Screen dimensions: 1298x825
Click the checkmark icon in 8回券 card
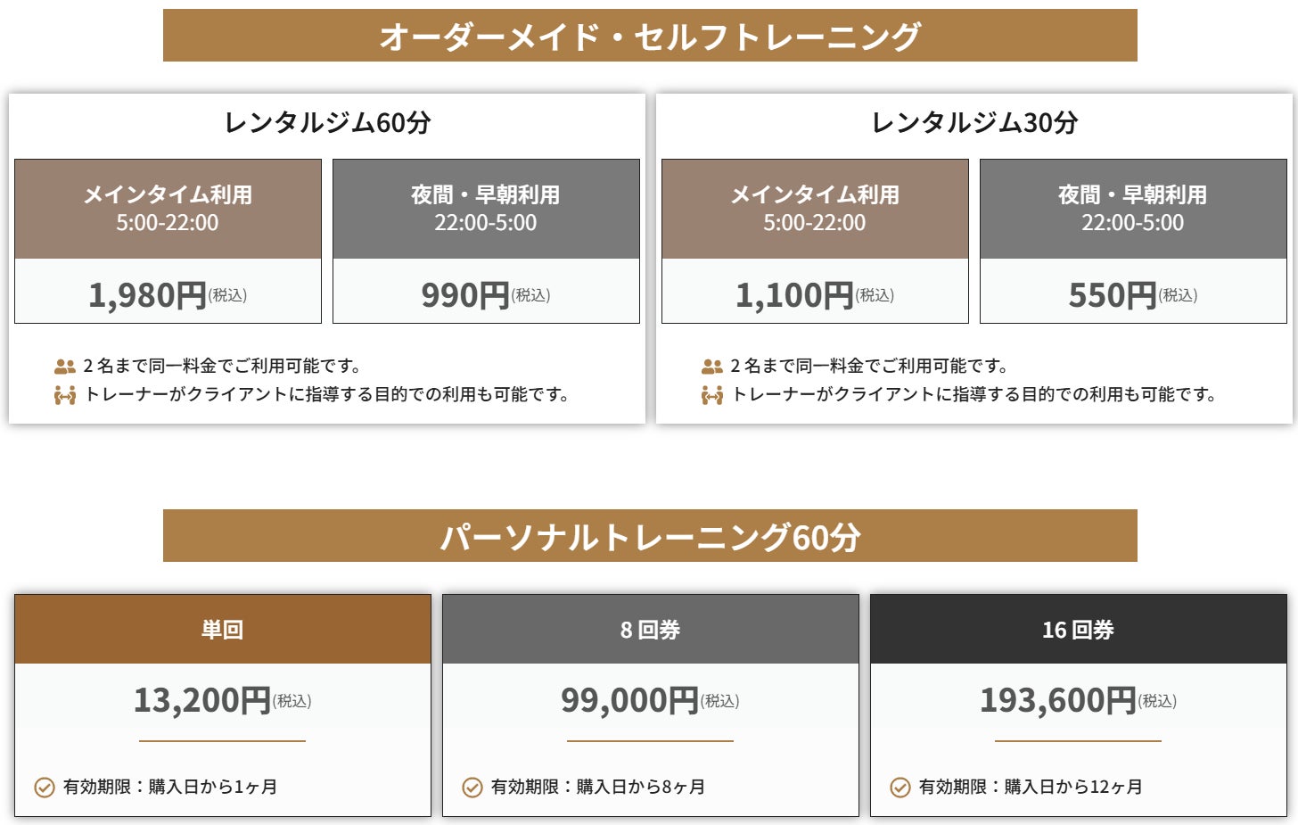(472, 788)
